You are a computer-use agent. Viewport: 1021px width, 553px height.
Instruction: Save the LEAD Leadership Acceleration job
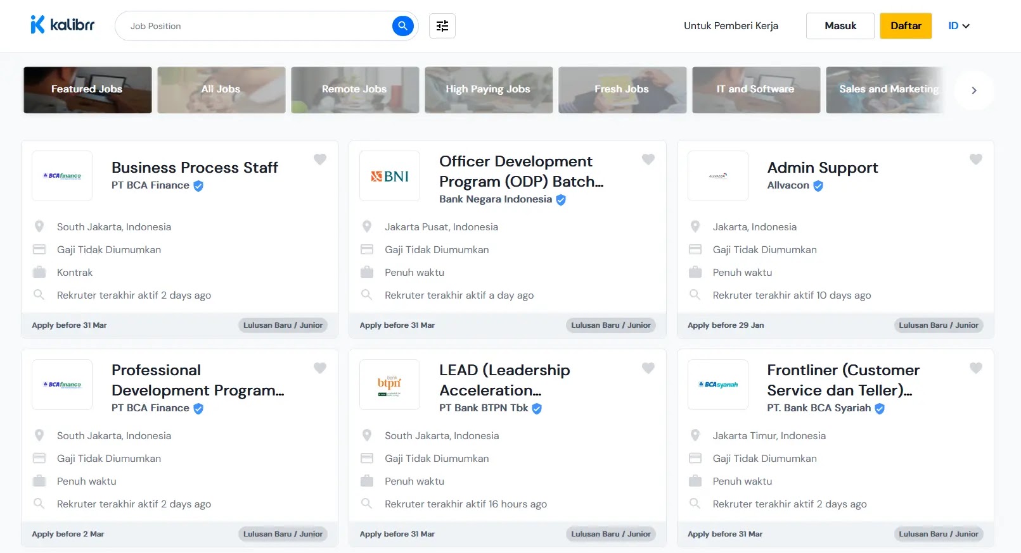[648, 368]
